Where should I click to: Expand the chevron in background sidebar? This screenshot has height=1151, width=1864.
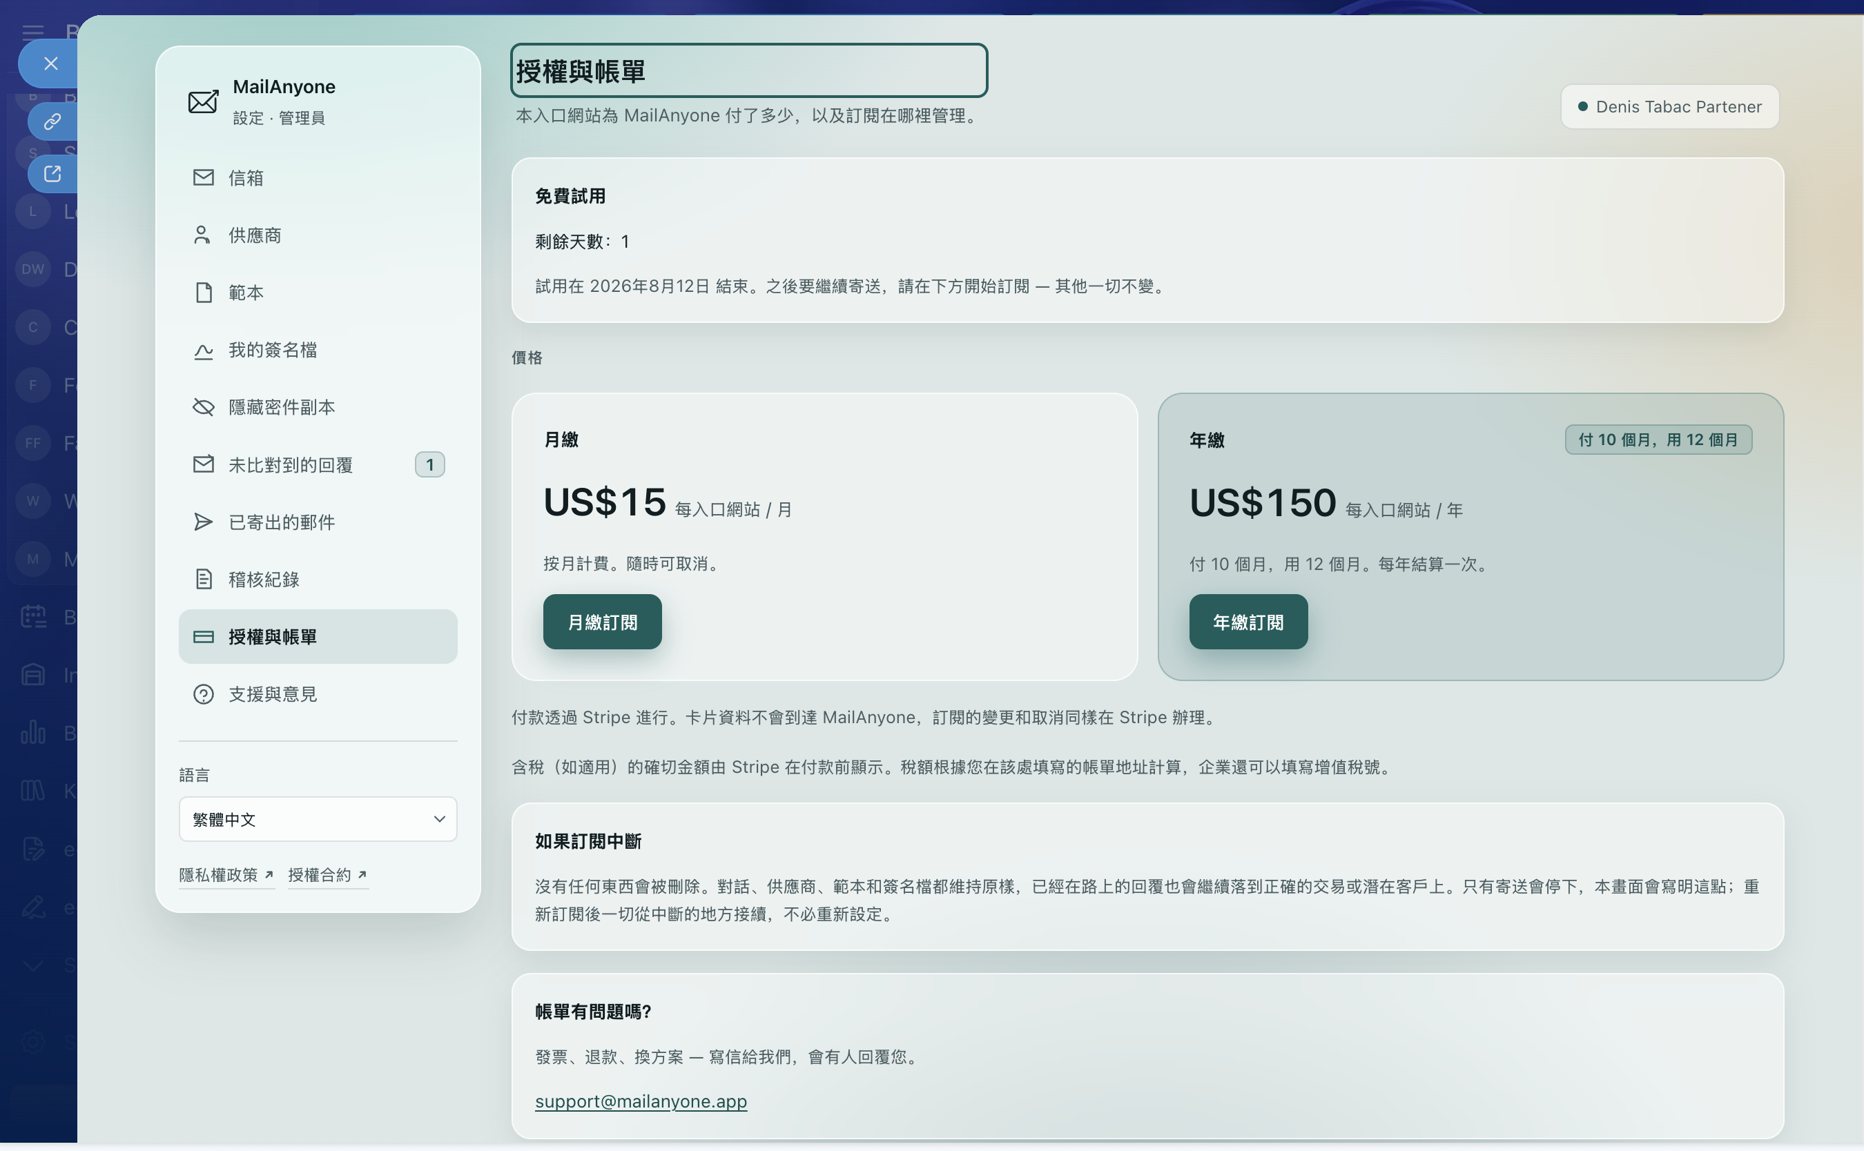(x=32, y=966)
